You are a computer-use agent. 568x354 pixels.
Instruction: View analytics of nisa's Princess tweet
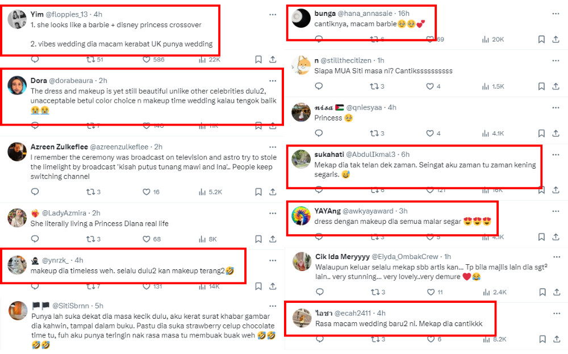(493, 134)
